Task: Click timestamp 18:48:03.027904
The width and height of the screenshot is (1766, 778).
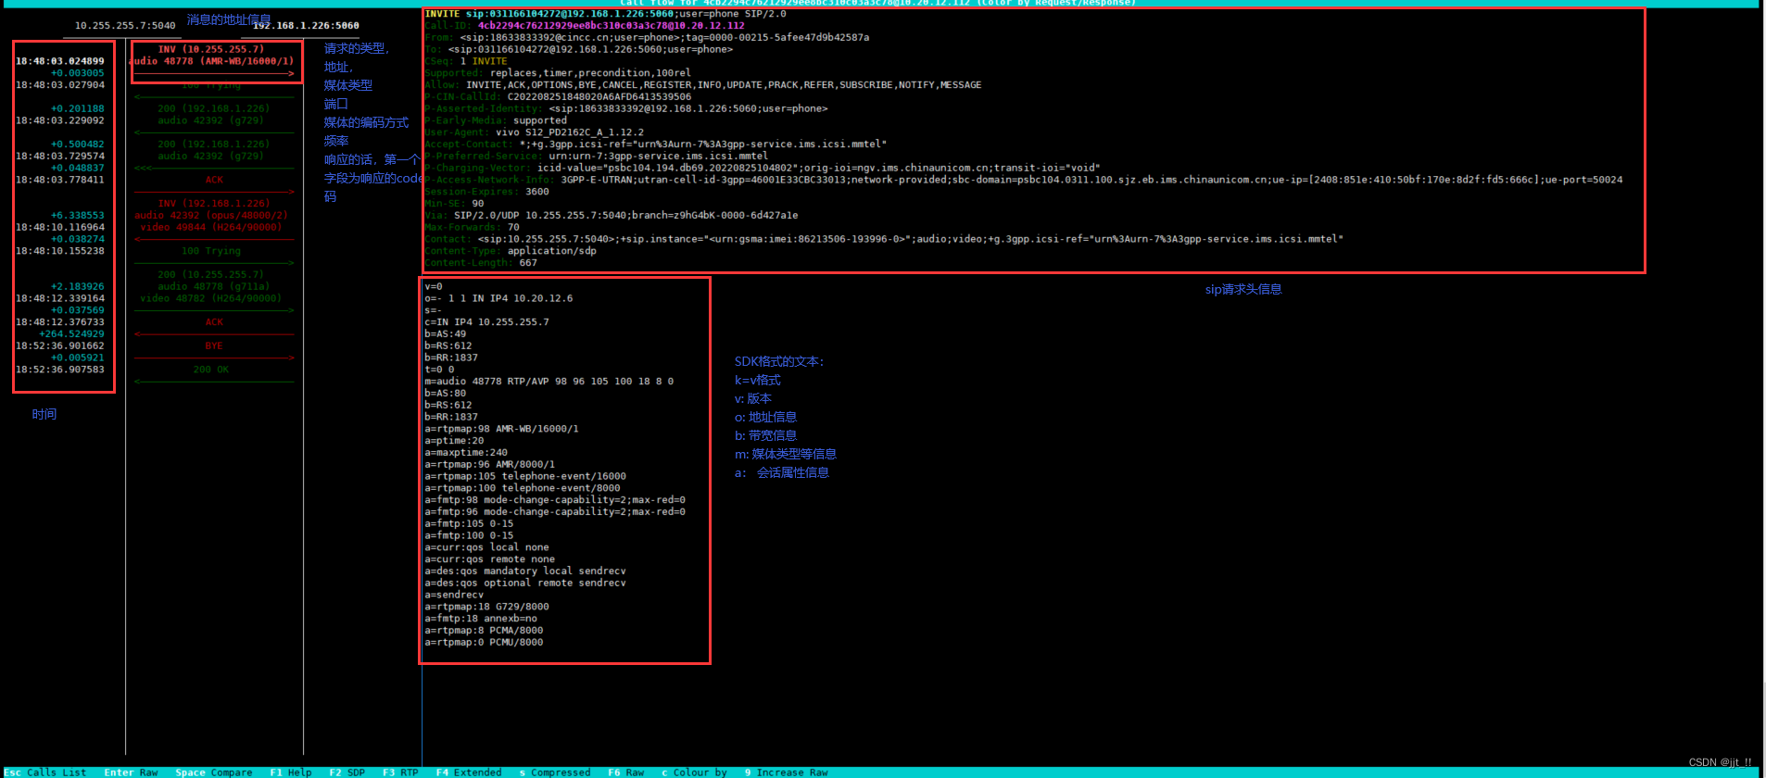Action: pyautogui.click(x=59, y=85)
